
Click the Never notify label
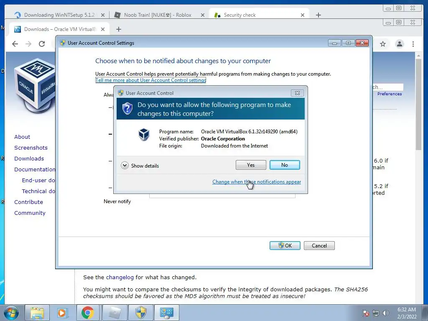(x=117, y=201)
